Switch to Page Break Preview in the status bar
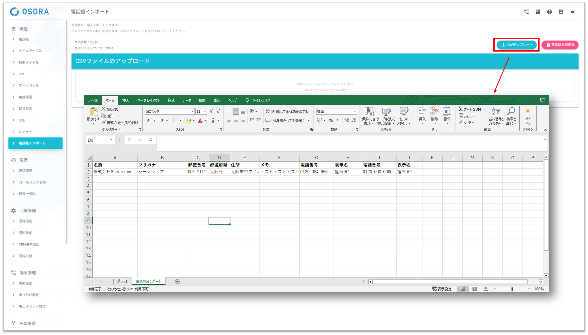 point(486,289)
